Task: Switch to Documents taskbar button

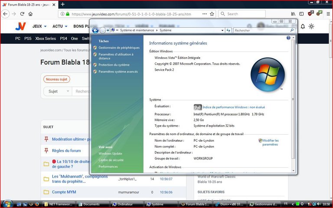Action: tap(93, 204)
